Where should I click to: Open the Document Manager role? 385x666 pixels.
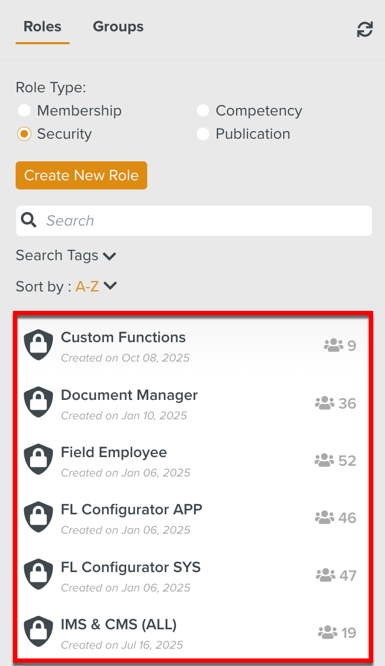129,396
